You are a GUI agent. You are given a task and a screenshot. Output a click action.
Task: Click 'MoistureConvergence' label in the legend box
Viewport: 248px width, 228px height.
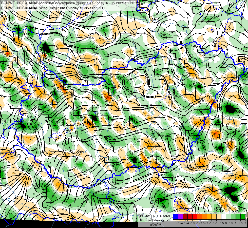[x=155, y=220]
